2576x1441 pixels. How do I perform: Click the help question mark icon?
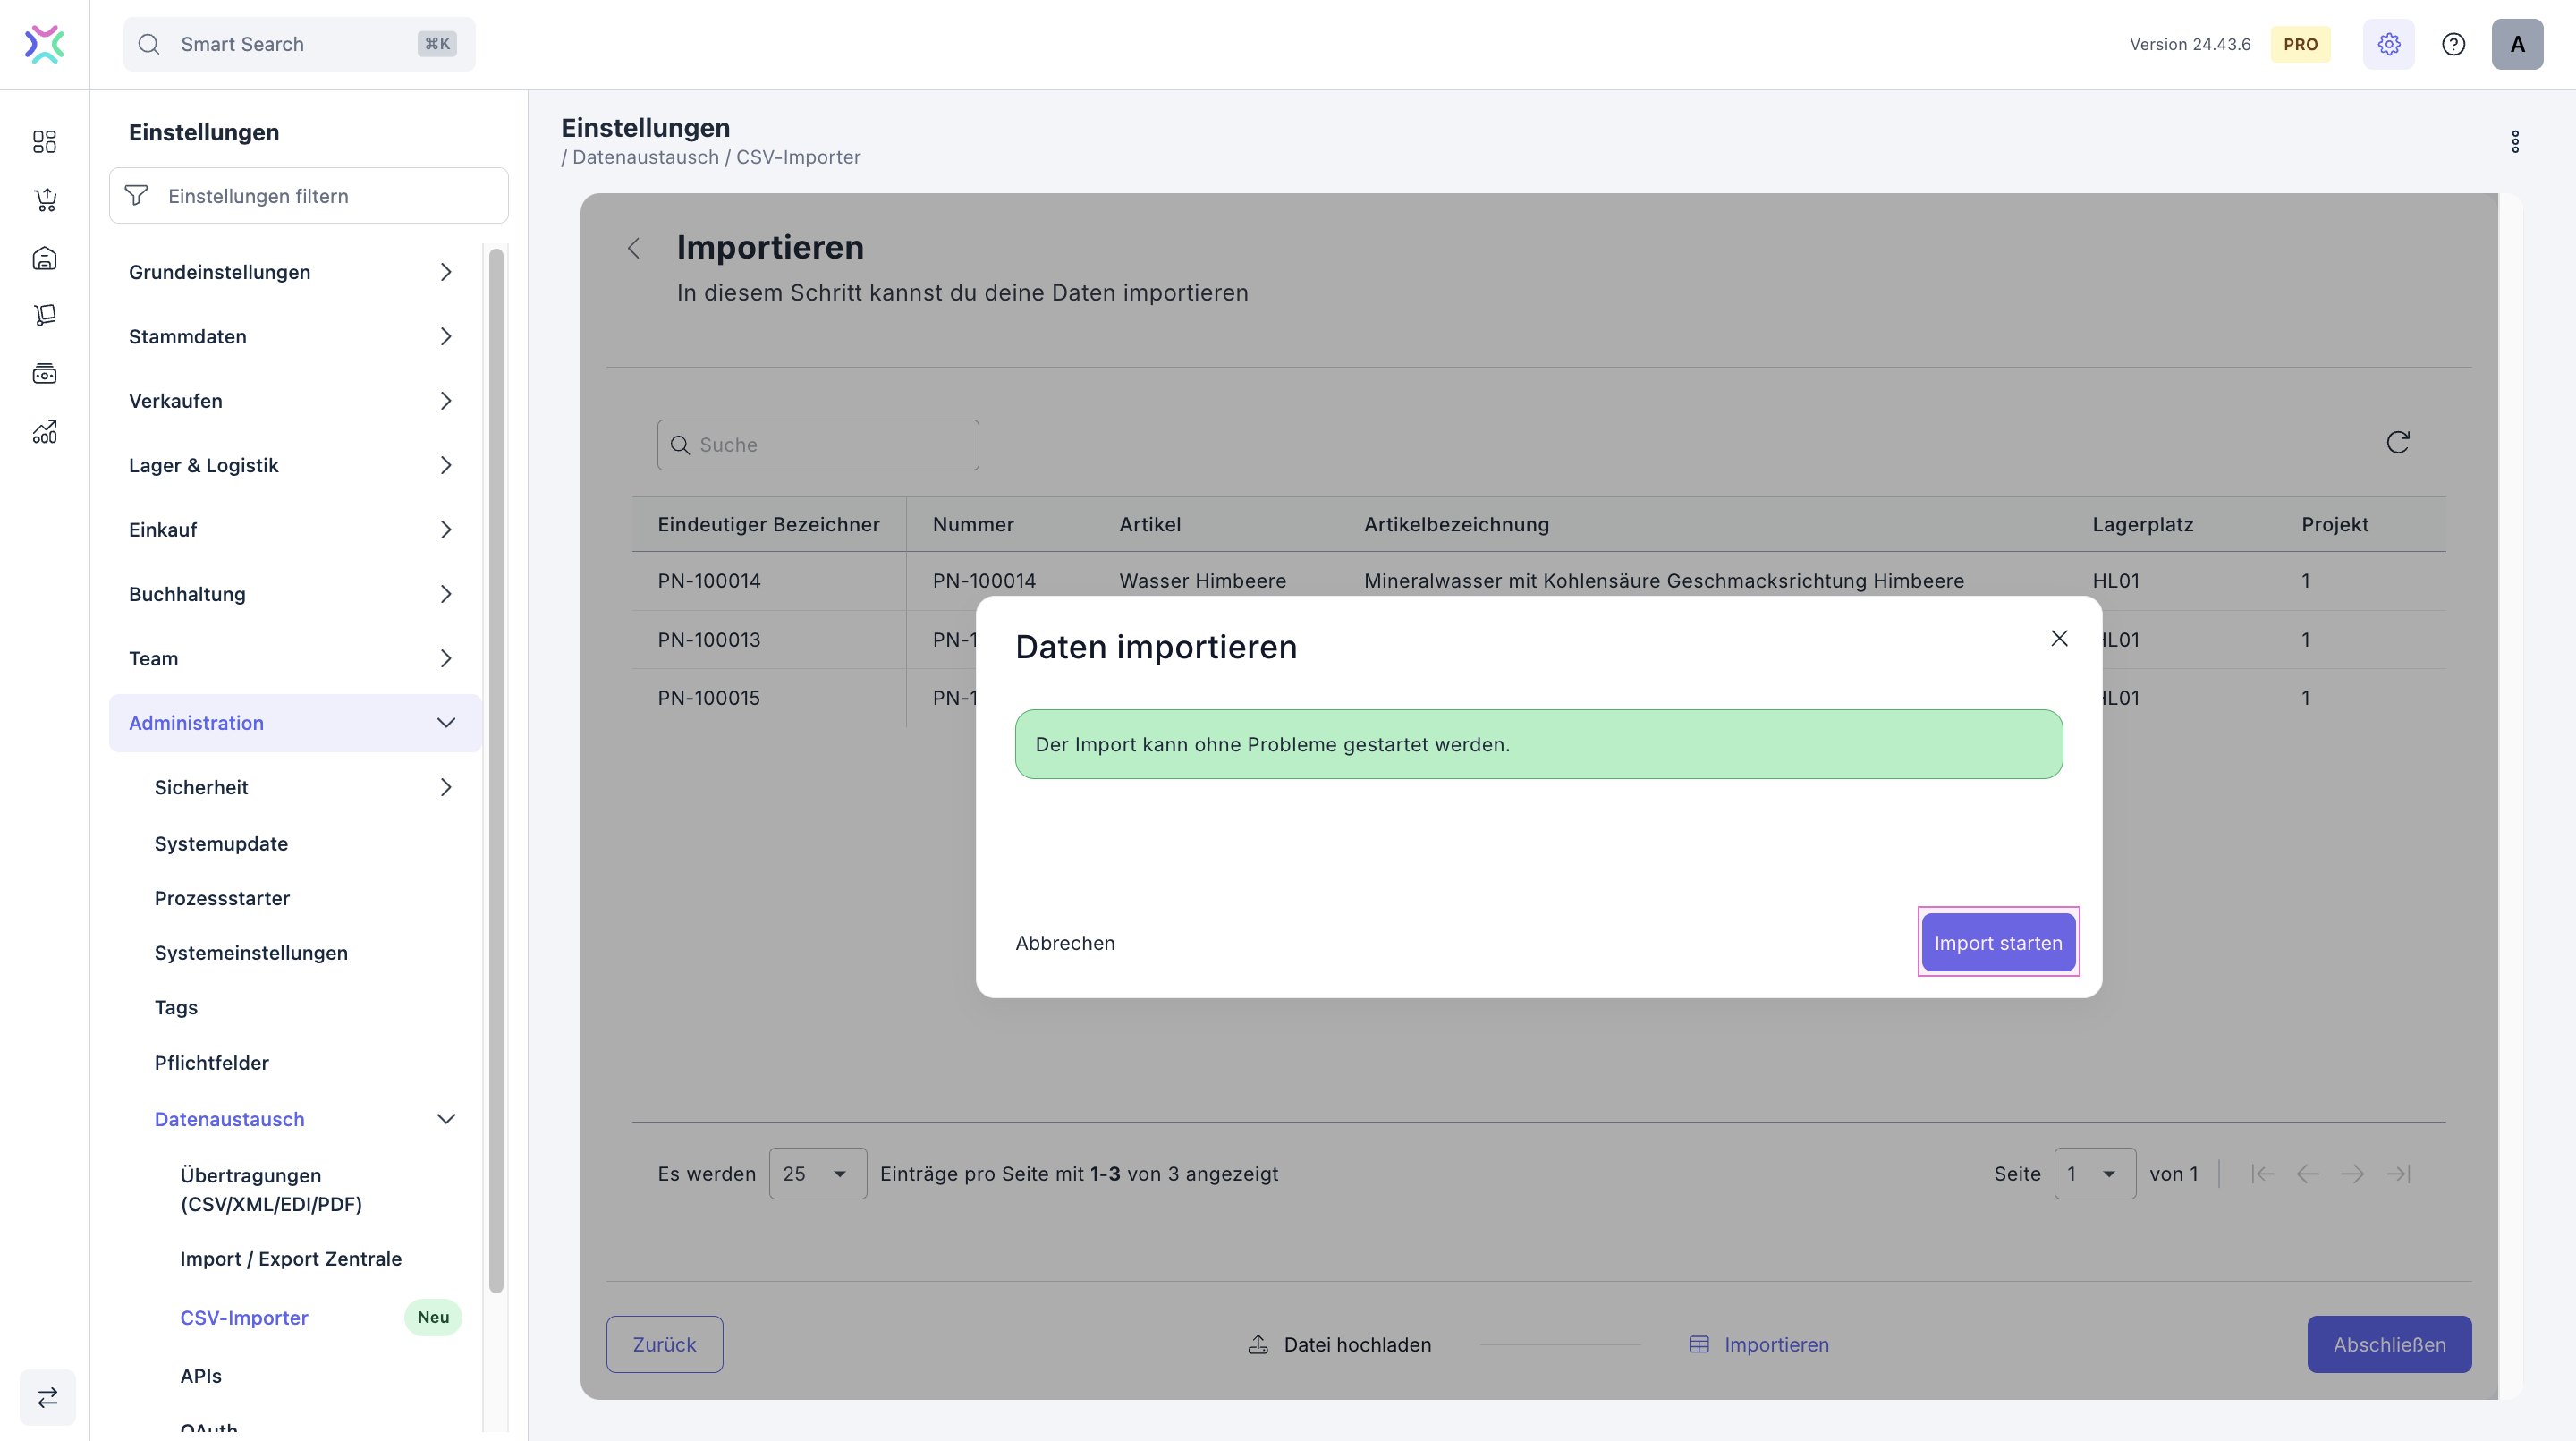point(2453,44)
